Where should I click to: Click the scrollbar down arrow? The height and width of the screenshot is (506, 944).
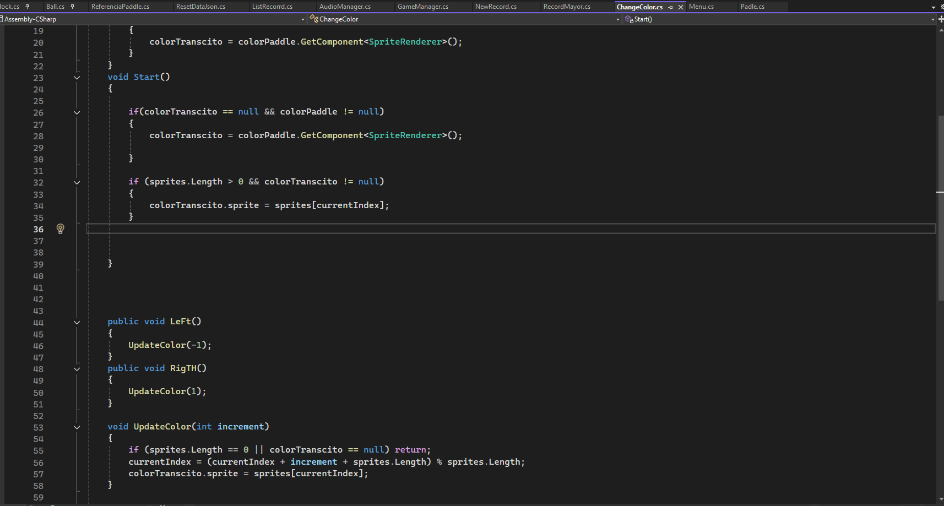pyautogui.click(x=941, y=500)
